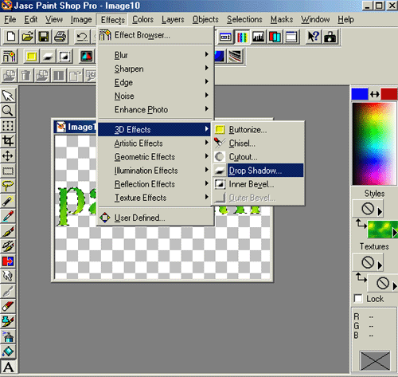
Task: Open the foreground style dropdown arrow
Action: (x=380, y=212)
